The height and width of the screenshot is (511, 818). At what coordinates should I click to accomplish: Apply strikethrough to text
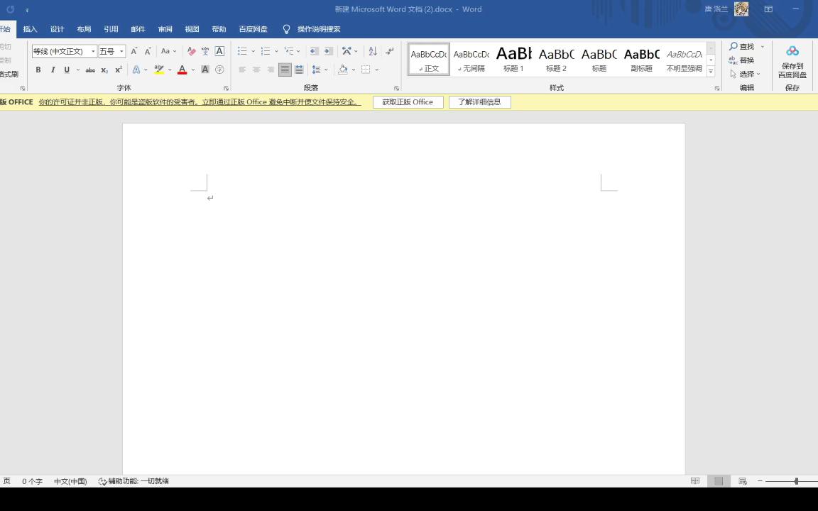pyautogui.click(x=92, y=69)
